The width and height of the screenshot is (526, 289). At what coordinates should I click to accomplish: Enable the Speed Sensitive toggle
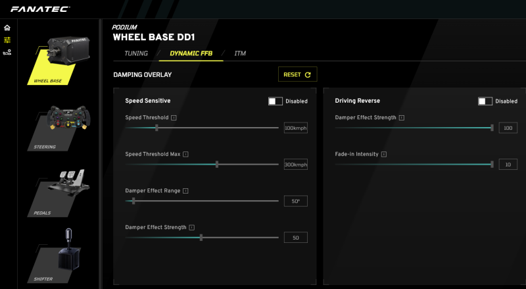coord(275,101)
